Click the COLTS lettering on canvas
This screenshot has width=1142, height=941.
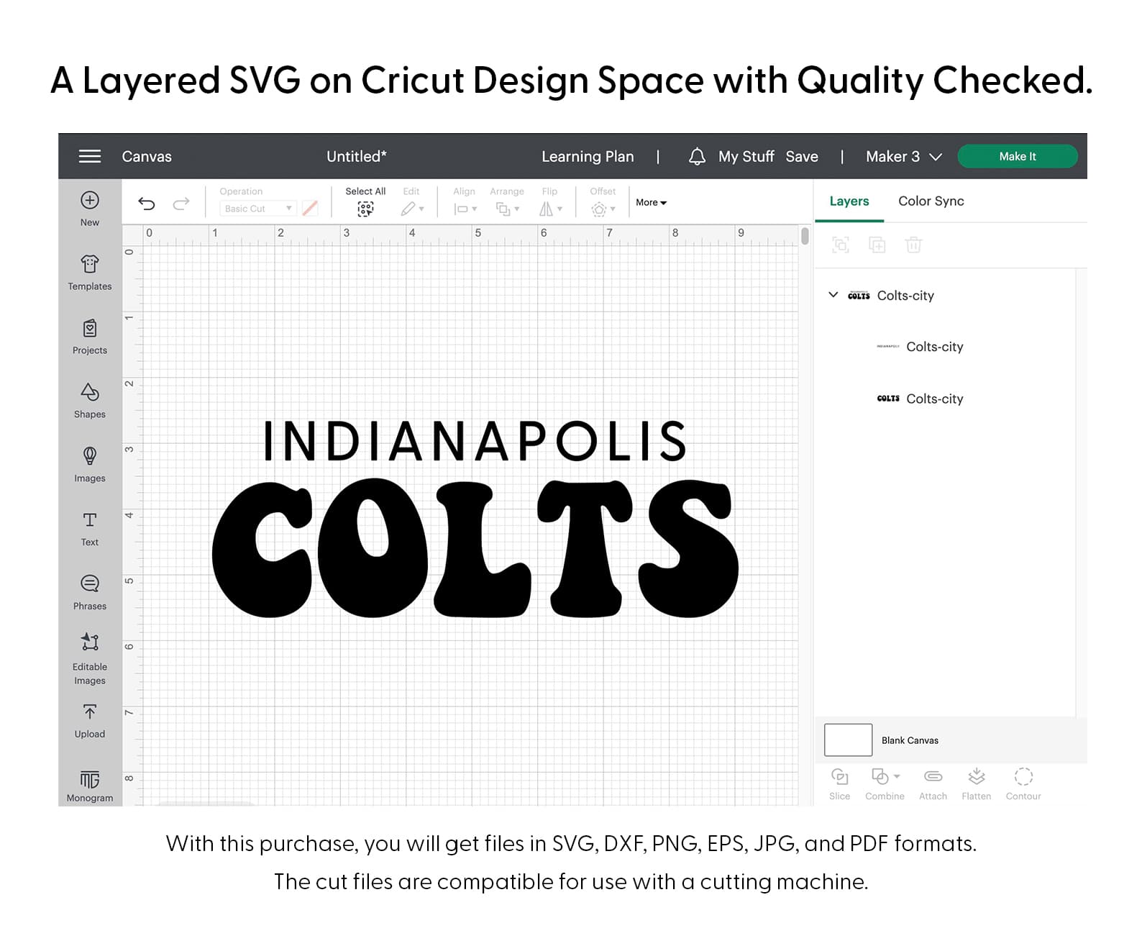tap(475, 549)
